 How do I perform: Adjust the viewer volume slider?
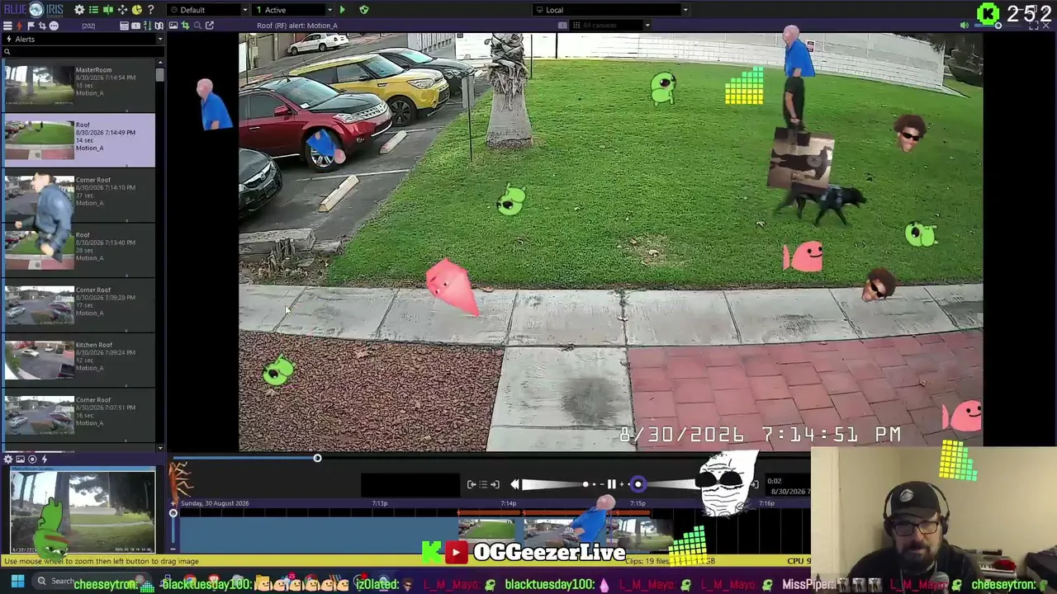(x=999, y=26)
